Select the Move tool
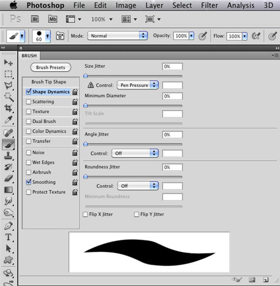280x286 pixels. (8, 63)
